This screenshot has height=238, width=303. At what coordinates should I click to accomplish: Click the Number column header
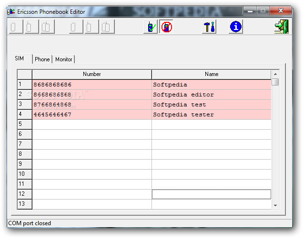pos(92,75)
